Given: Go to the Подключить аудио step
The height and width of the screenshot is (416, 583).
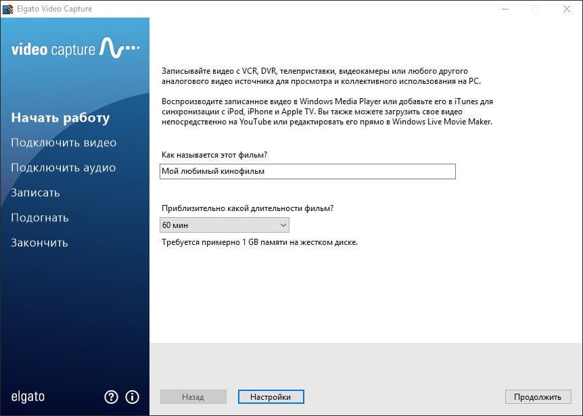Looking at the screenshot, I should (x=63, y=168).
